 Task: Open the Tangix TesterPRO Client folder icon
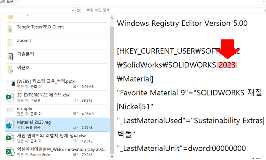pos(10,29)
